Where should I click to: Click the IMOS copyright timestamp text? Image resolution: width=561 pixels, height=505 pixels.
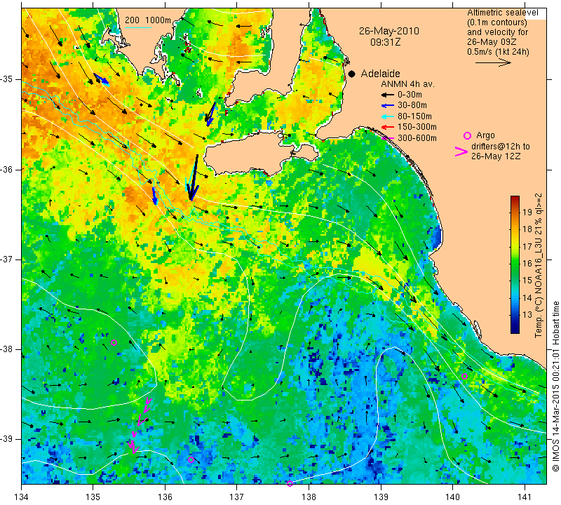pyautogui.click(x=555, y=386)
